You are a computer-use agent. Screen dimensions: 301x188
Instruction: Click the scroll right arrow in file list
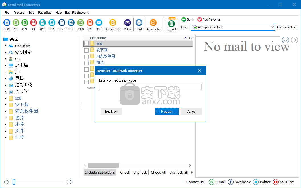(190, 165)
